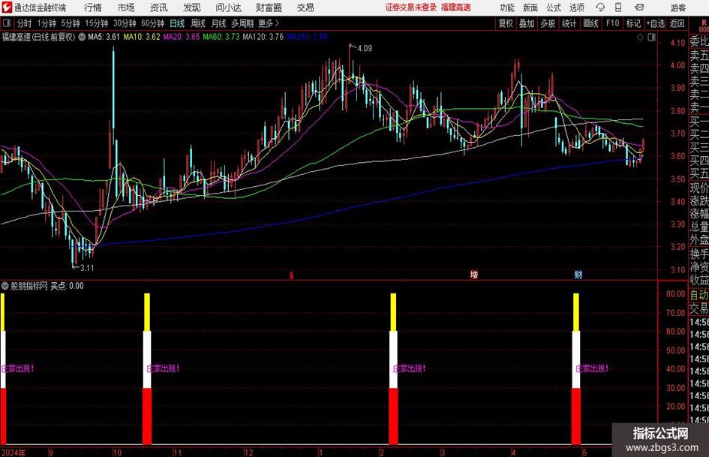The height and width of the screenshot is (457, 709).
Task: Open the 问小达 menu
Action: tap(228, 8)
